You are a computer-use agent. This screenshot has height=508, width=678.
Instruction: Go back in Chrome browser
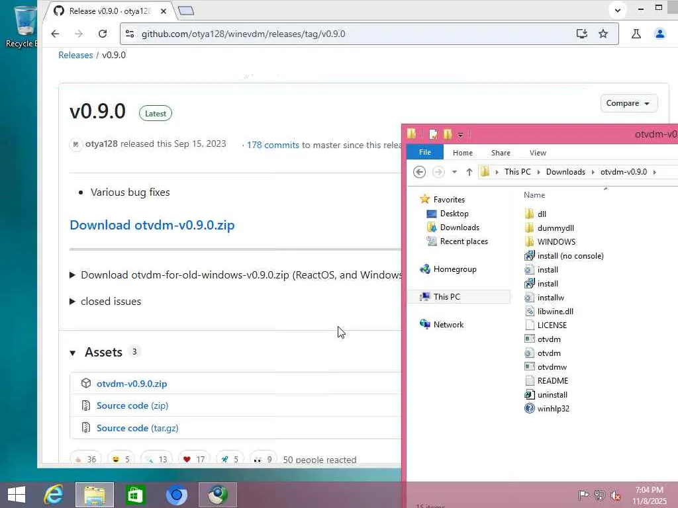[x=56, y=34]
